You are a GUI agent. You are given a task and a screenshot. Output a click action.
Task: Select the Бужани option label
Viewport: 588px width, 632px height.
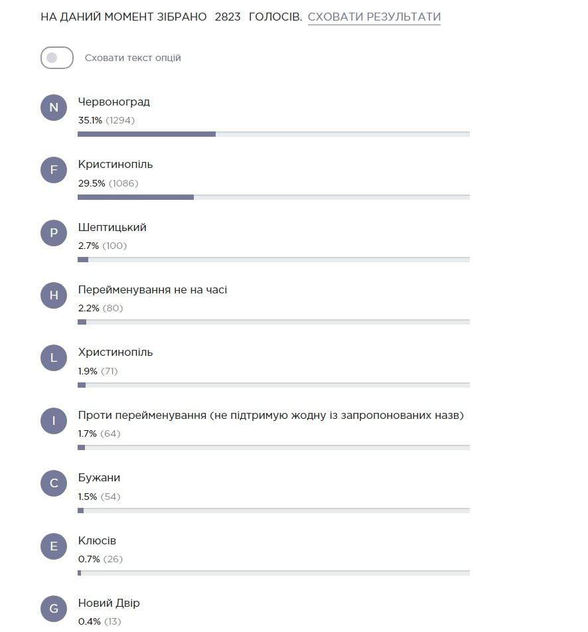(x=97, y=476)
